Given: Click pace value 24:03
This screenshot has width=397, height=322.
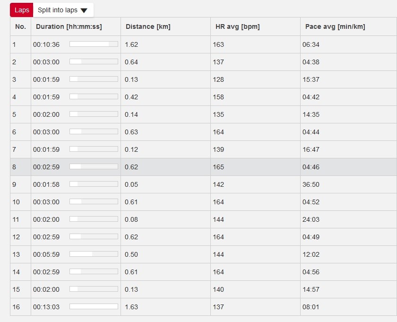Looking at the screenshot, I should [x=311, y=219].
